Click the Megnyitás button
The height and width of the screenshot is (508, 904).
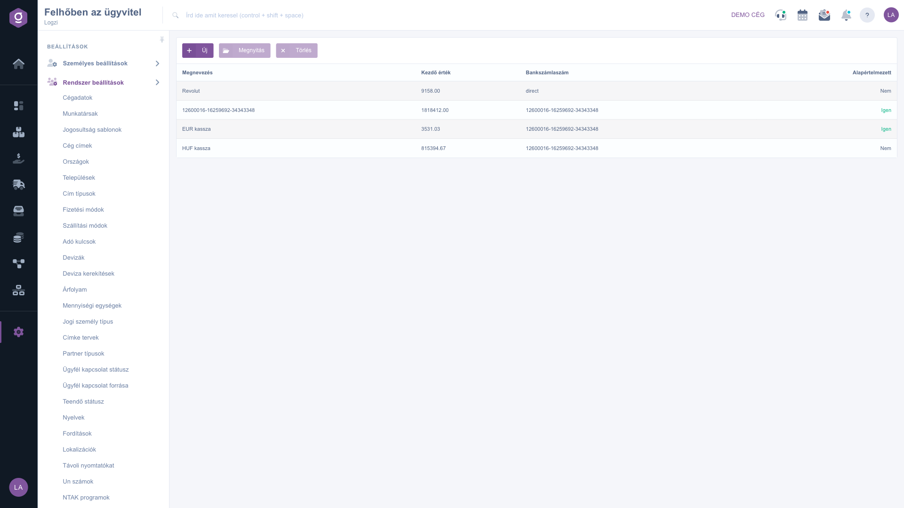pyautogui.click(x=244, y=51)
